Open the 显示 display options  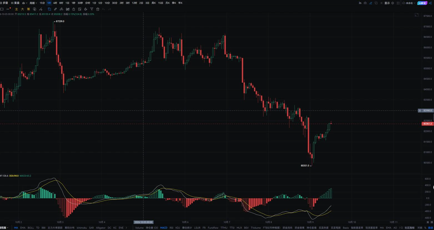(x=387, y=3)
